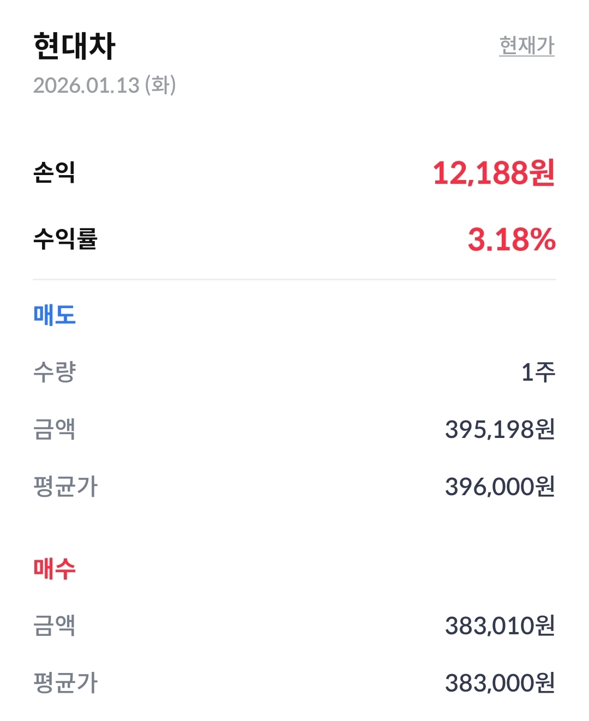Viewport: 589px width, 721px height.
Task: Tap the 금액 label in 매수 section
Action: pyautogui.click(x=54, y=626)
